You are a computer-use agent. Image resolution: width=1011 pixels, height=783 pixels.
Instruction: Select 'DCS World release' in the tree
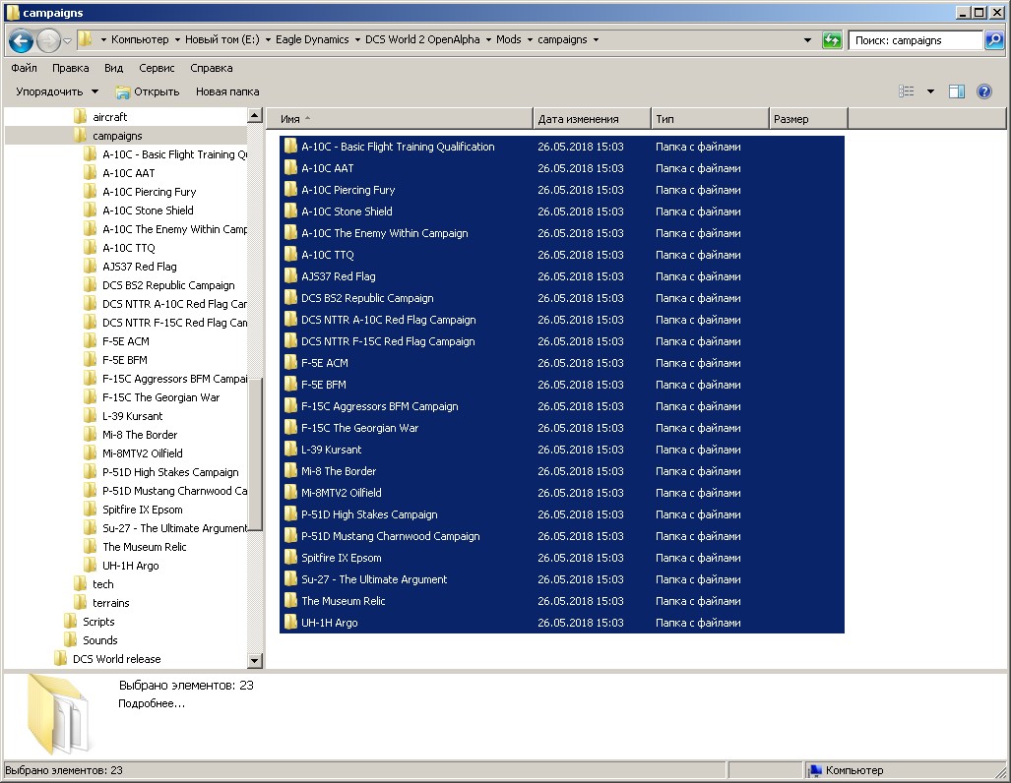116,659
